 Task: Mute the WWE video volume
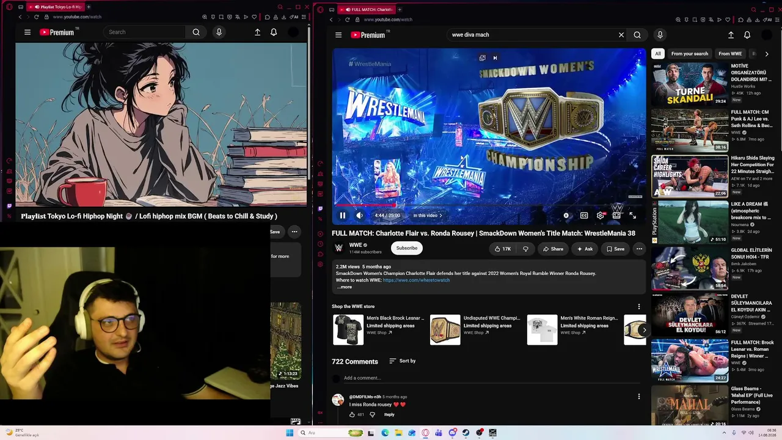tap(359, 215)
